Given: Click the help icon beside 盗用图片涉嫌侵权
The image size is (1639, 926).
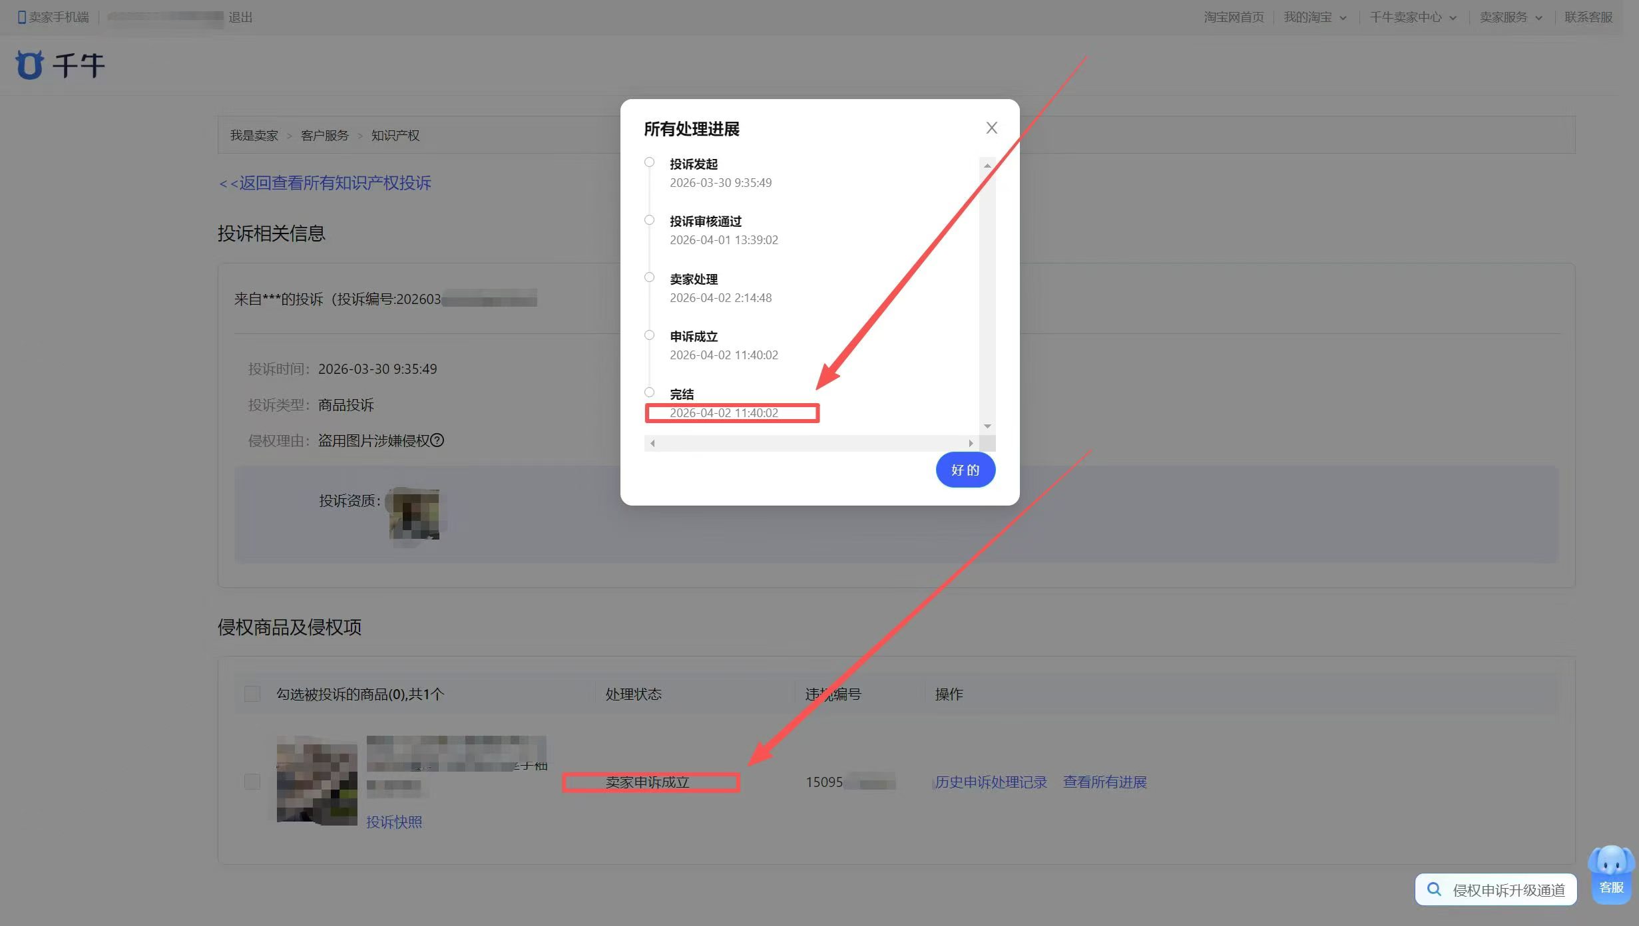Looking at the screenshot, I should pyautogui.click(x=437, y=440).
